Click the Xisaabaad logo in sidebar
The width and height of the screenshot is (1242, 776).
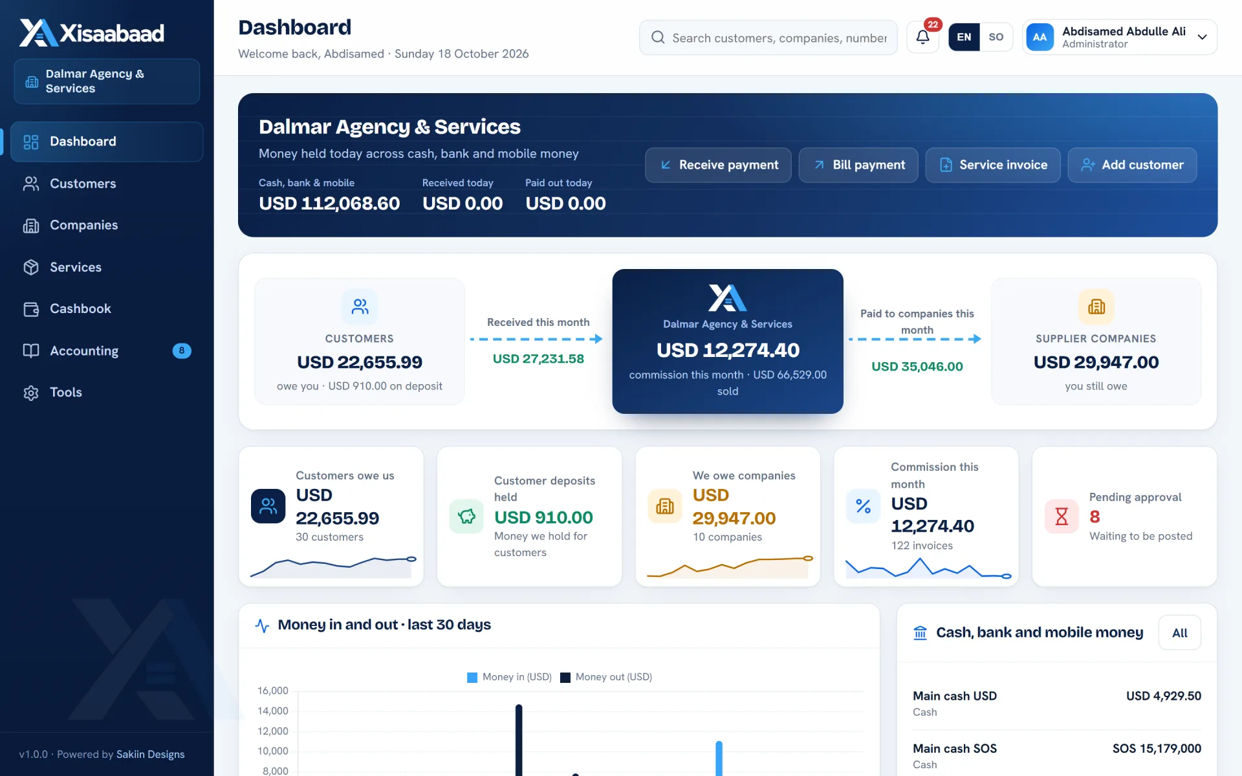(92, 32)
